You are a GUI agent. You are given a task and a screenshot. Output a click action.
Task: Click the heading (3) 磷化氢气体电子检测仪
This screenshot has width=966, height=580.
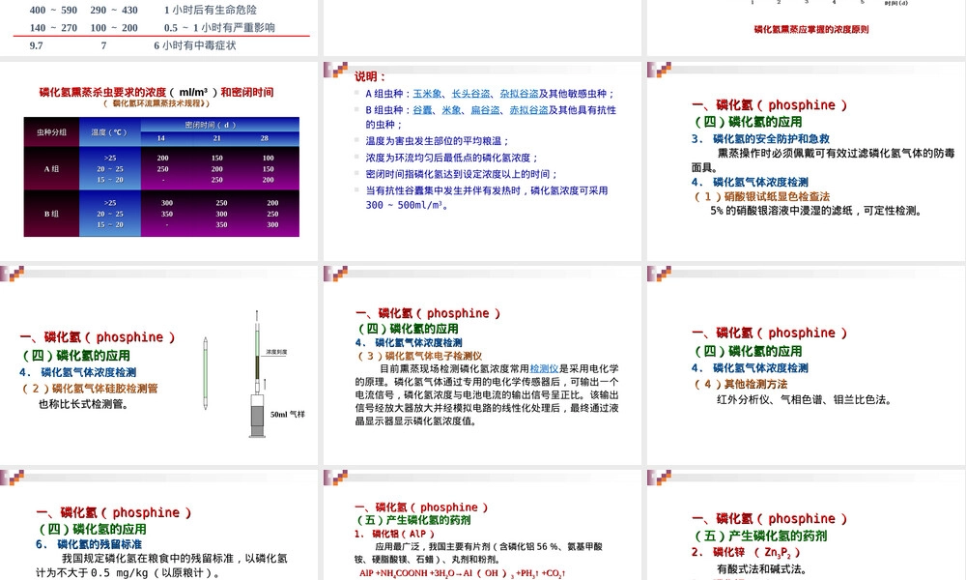click(x=419, y=356)
